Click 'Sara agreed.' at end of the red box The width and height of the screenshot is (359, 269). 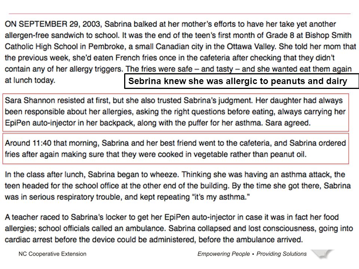288,123
